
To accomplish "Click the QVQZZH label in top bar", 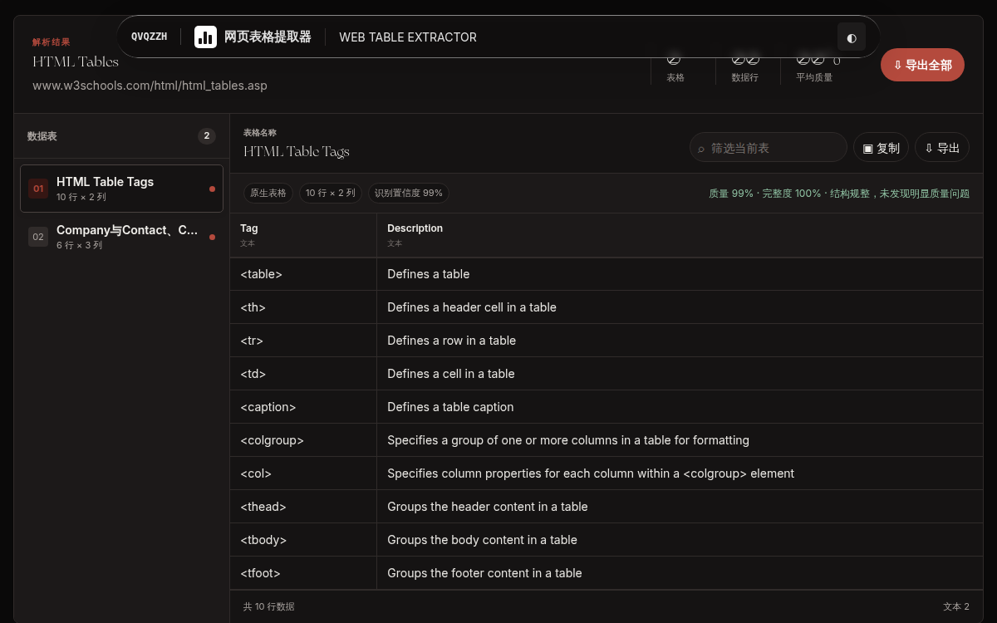I will pyautogui.click(x=150, y=37).
